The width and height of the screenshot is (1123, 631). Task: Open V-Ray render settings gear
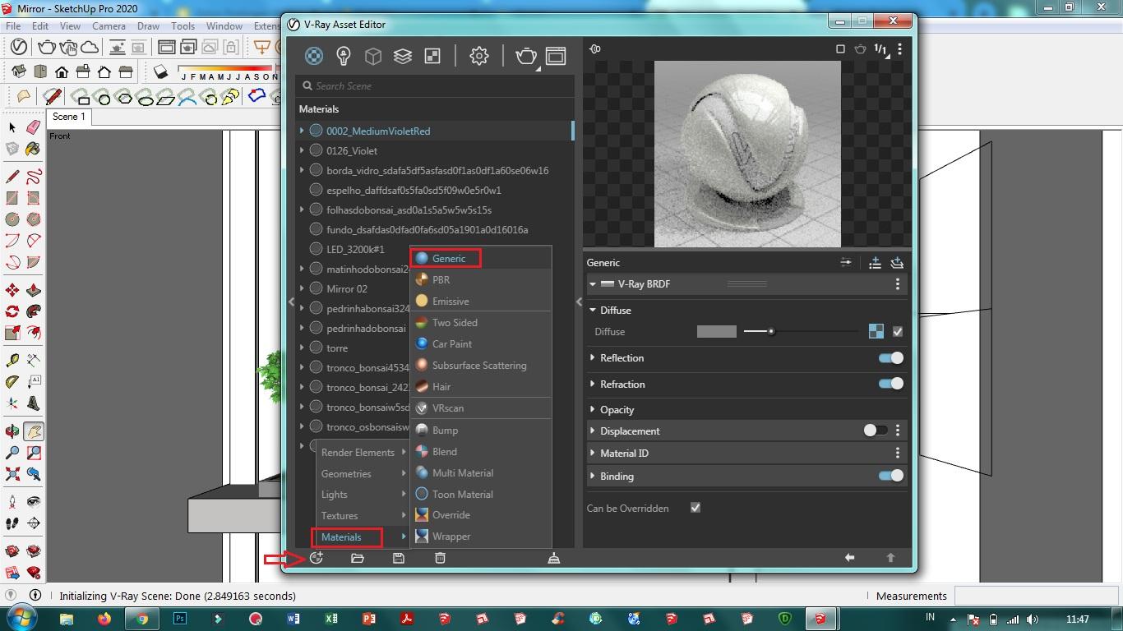point(478,56)
